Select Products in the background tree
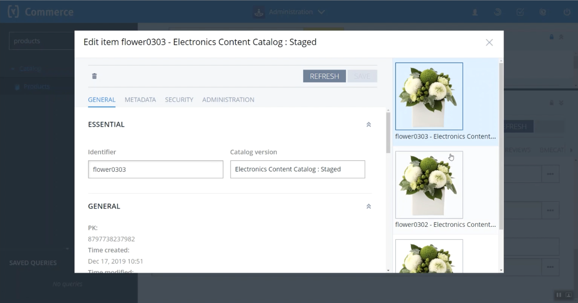578x303 pixels. pyautogui.click(x=36, y=87)
